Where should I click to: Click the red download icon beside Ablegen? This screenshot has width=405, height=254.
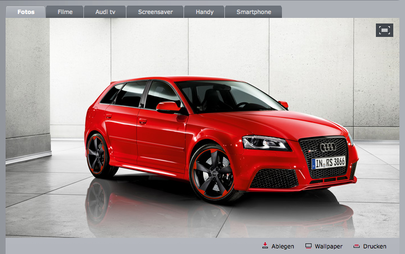[265, 246]
